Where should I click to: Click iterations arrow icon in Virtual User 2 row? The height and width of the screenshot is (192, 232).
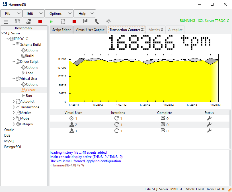click(117, 125)
